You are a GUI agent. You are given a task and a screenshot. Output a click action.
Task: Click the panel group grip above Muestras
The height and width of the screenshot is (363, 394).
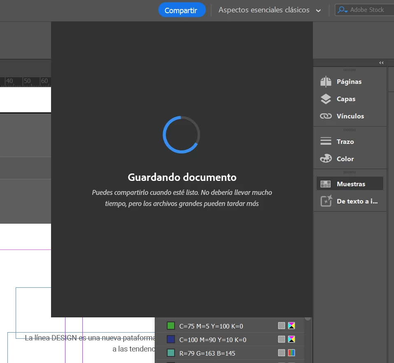(349, 172)
